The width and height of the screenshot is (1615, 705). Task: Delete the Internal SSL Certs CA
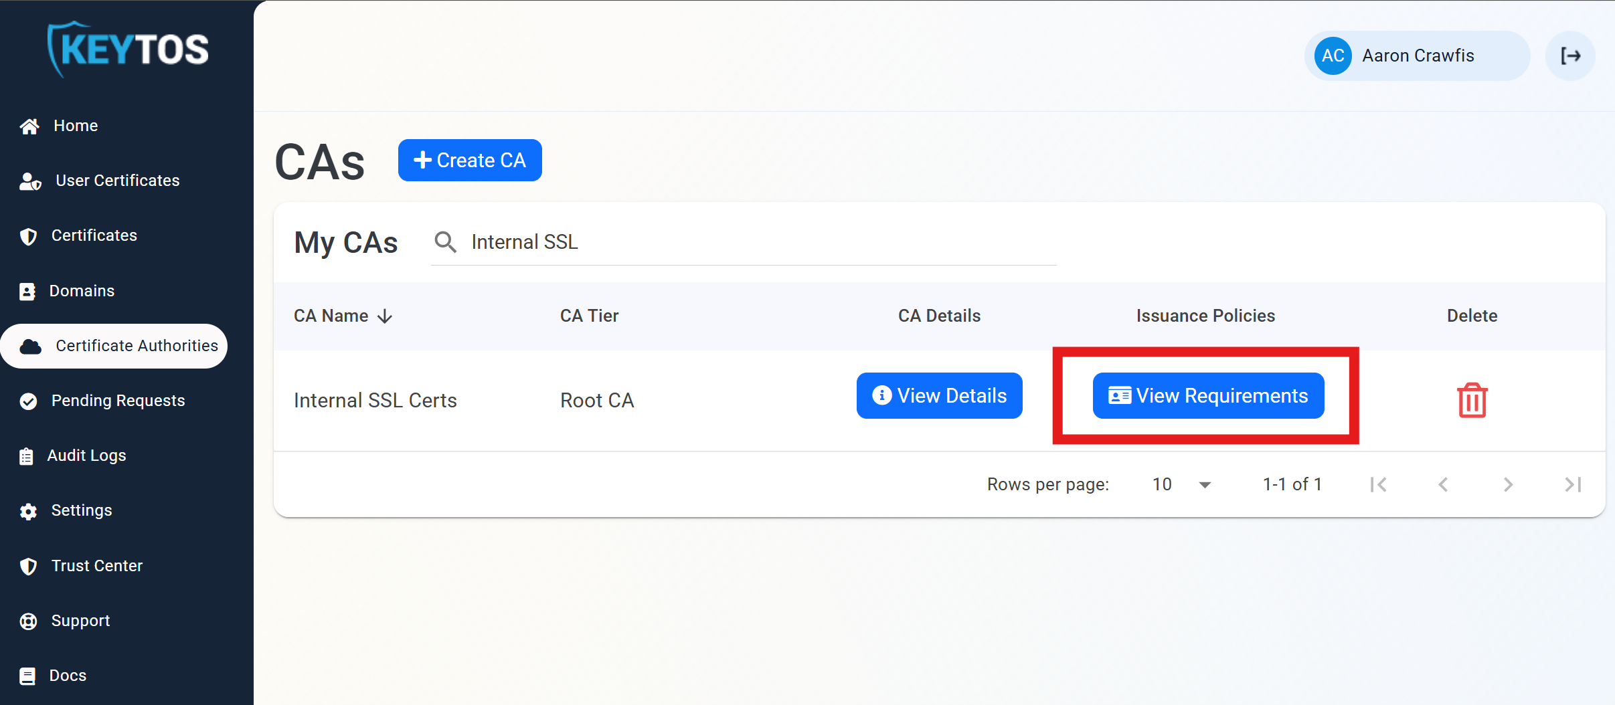pyautogui.click(x=1470, y=399)
